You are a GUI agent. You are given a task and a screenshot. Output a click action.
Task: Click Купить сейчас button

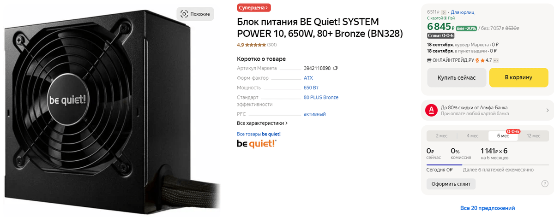coord(456,77)
